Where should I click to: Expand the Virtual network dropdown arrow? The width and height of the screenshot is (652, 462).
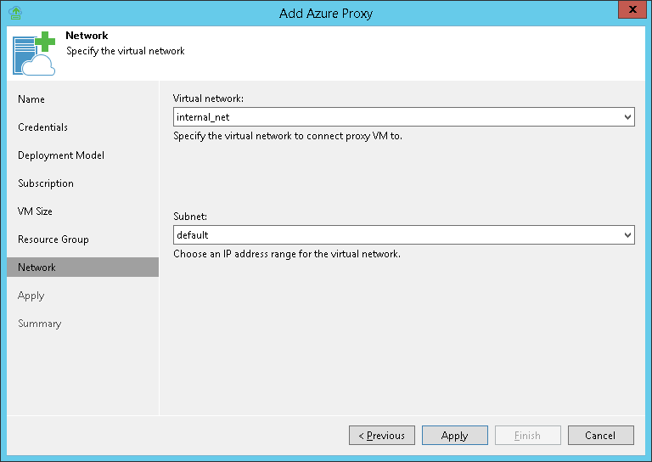[x=627, y=117]
